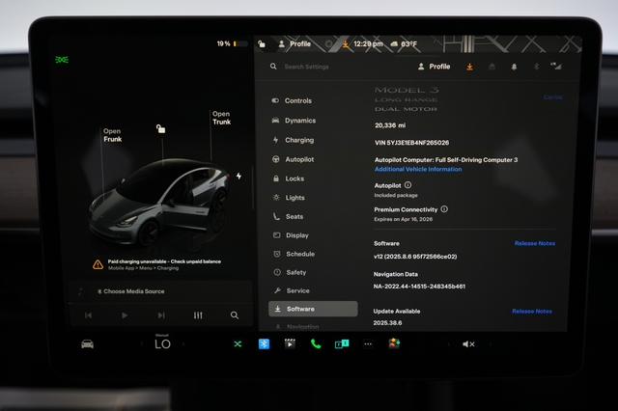Image resolution: width=618 pixels, height=411 pixels.
Task: Decrease temperature with left arrow
Action: (142, 344)
